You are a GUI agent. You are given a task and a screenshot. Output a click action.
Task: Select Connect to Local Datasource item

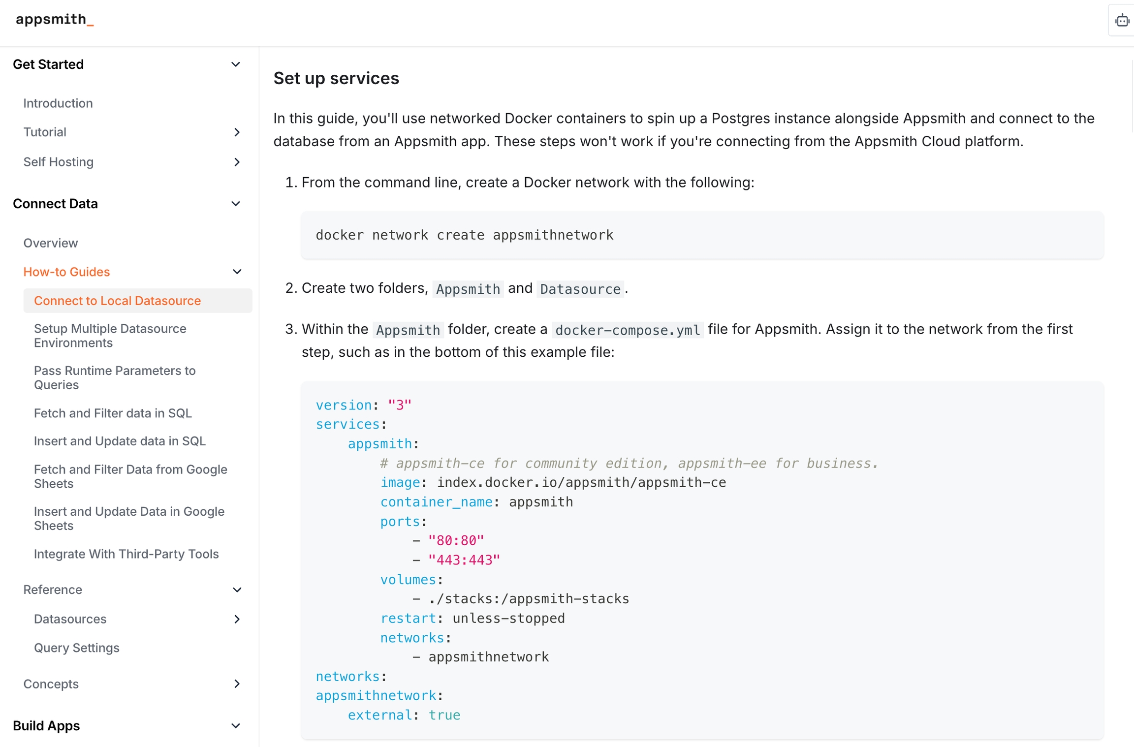point(117,301)
